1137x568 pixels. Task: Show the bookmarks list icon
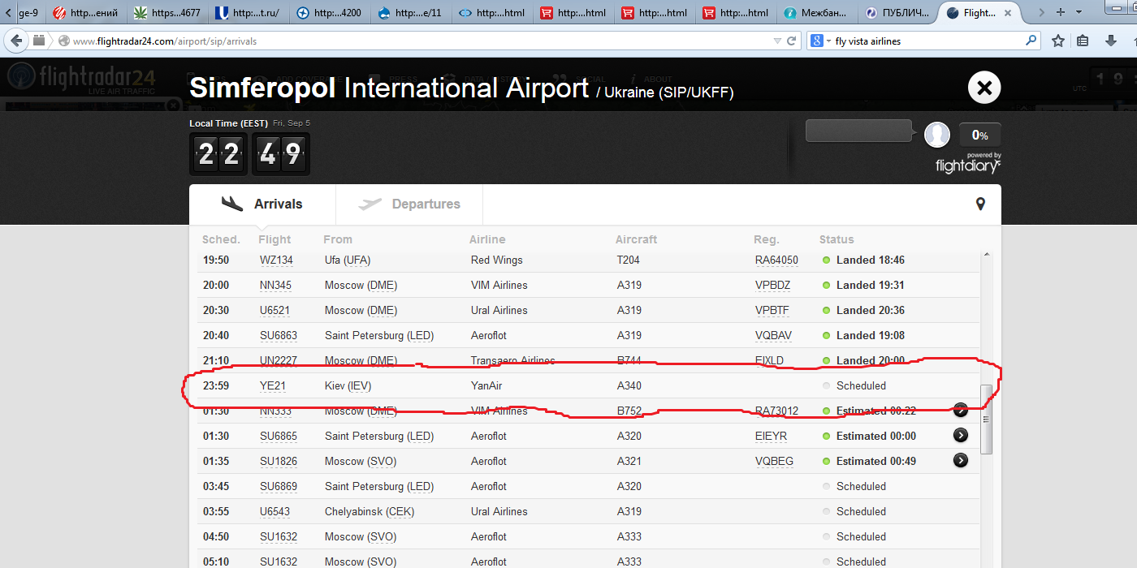[1083, 41]
